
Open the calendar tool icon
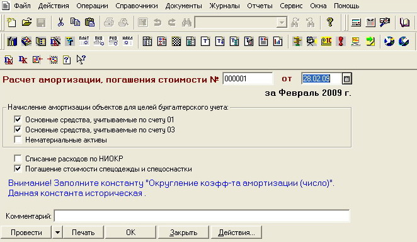[x=370, y=23]
